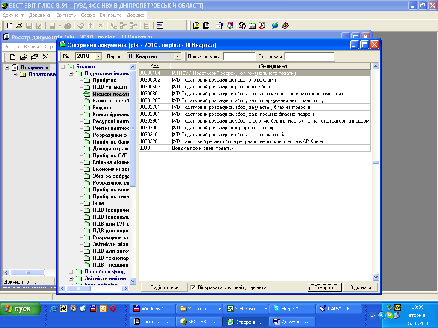Select the ДОВ Довідка про місцеві податки row
The width and height of the screenshot is (438, 328).
coord(255,148)
